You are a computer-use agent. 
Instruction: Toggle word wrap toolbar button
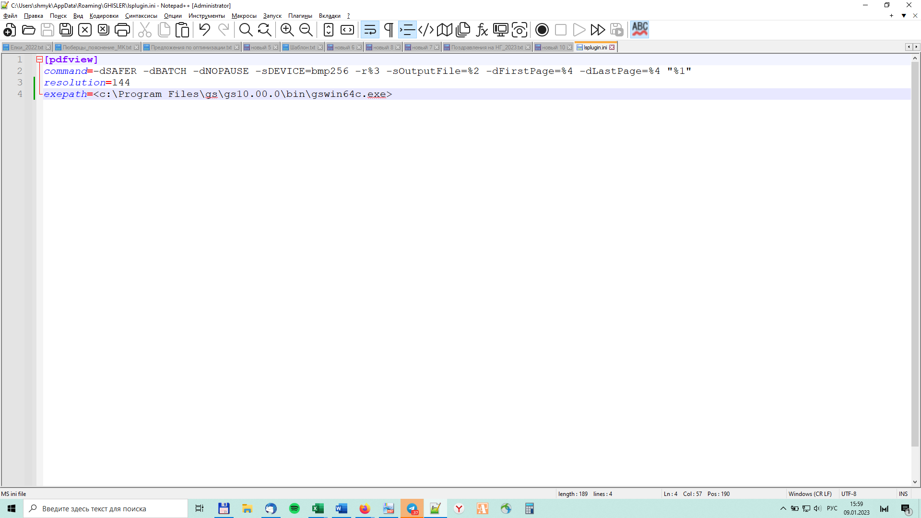370,30
